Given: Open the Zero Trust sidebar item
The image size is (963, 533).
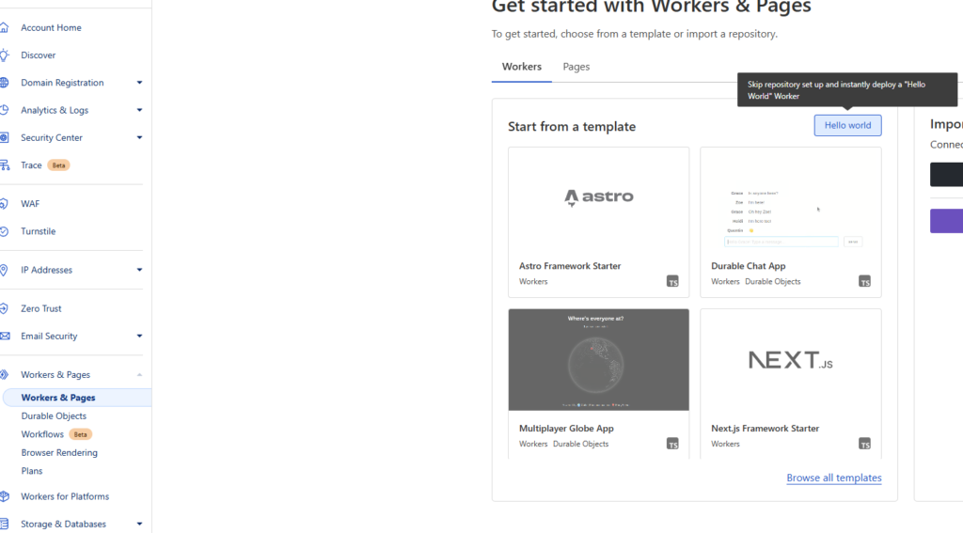Looking at the screenshot, I should tap(41, 308).
